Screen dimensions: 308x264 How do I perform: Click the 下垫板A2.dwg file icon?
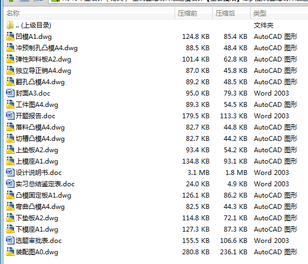(10, 218)
